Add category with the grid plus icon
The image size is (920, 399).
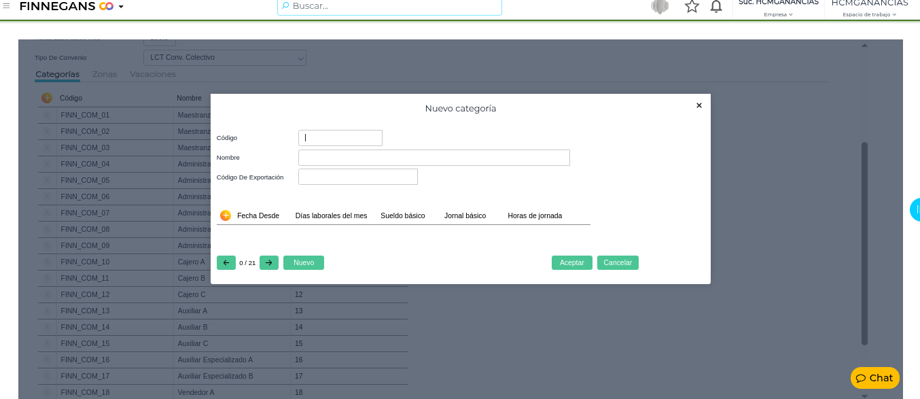[46, 98]
